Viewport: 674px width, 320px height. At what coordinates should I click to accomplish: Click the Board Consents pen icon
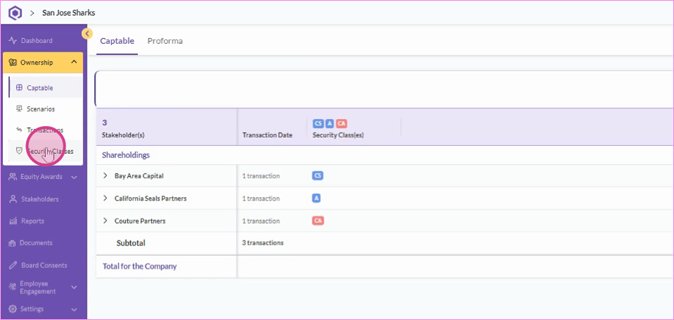pyautogui.click(x=12, y=265)
